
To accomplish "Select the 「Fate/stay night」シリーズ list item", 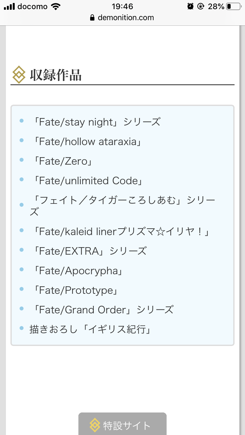I will pos(95,122).
